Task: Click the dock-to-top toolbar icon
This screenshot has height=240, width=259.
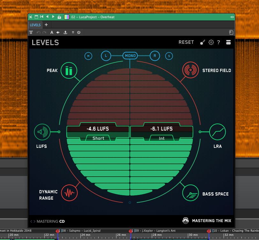Action: coord(31,32)
